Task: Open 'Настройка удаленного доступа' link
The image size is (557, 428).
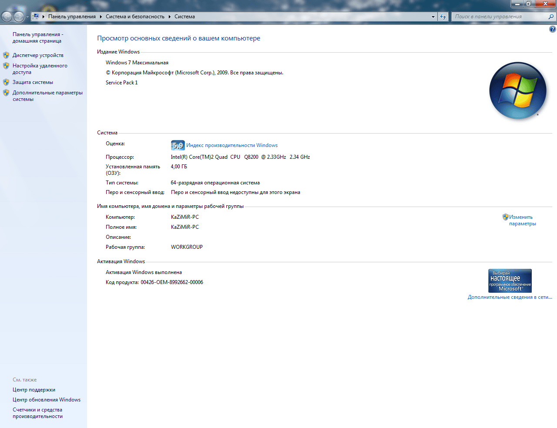Action: 40,69
